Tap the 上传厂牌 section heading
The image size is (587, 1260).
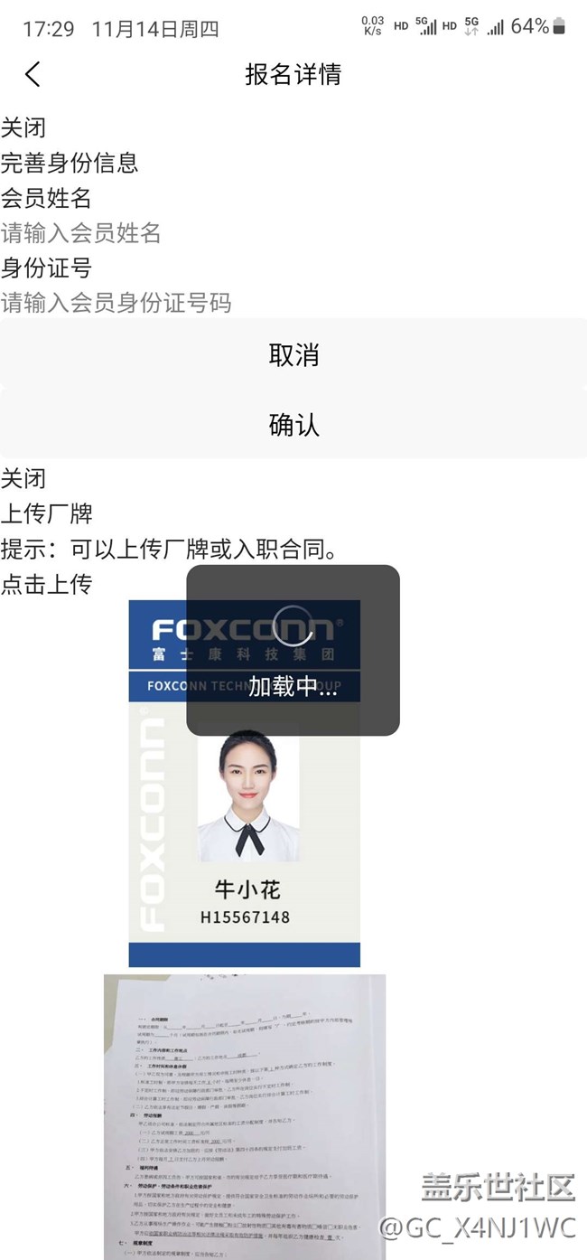click(x=46, y=513)
